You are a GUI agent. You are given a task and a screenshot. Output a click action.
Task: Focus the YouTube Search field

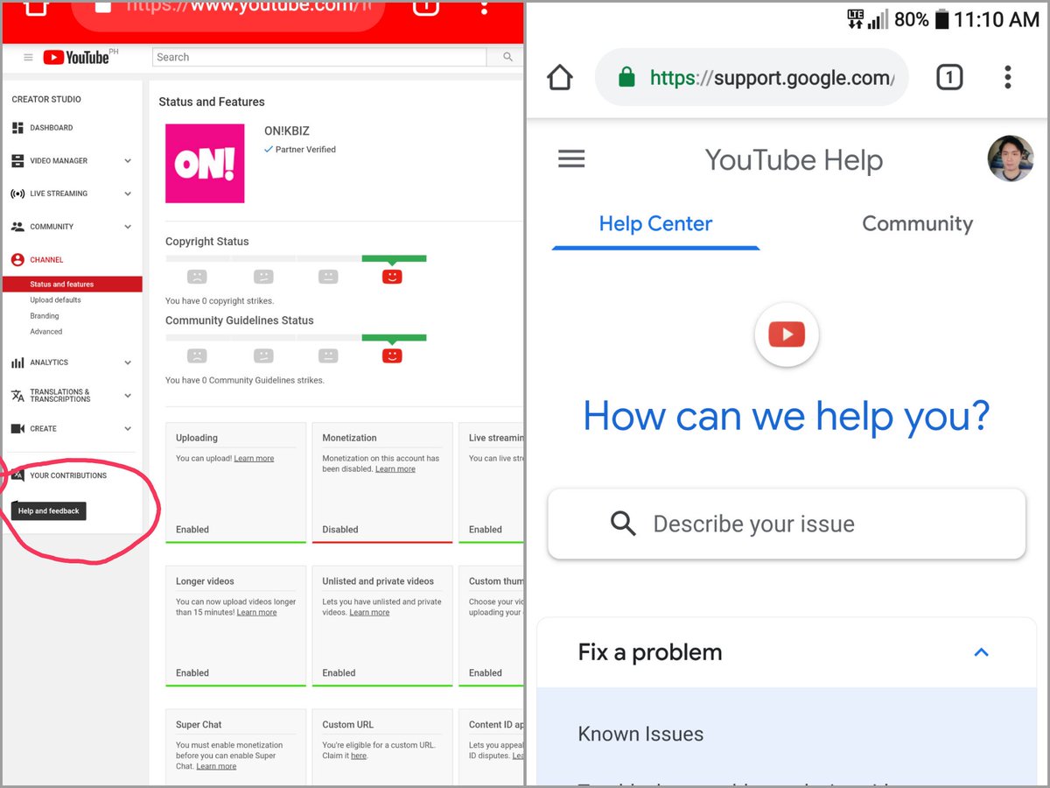319,57
